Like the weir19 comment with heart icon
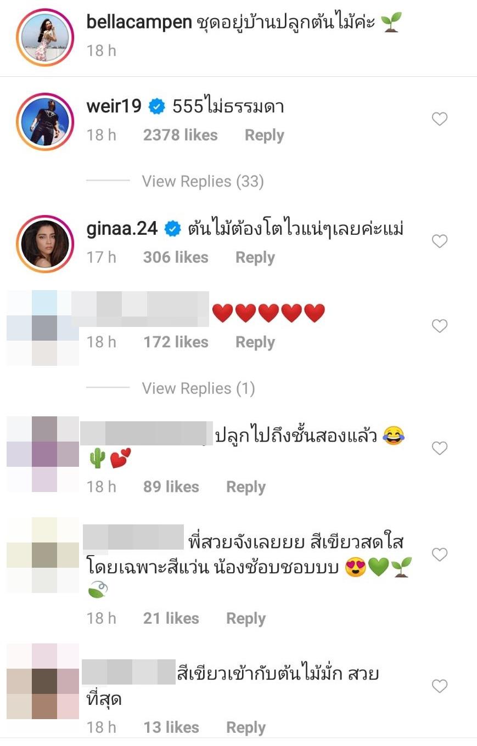Viewport: 477px width, 746px height. pos(440,119)
